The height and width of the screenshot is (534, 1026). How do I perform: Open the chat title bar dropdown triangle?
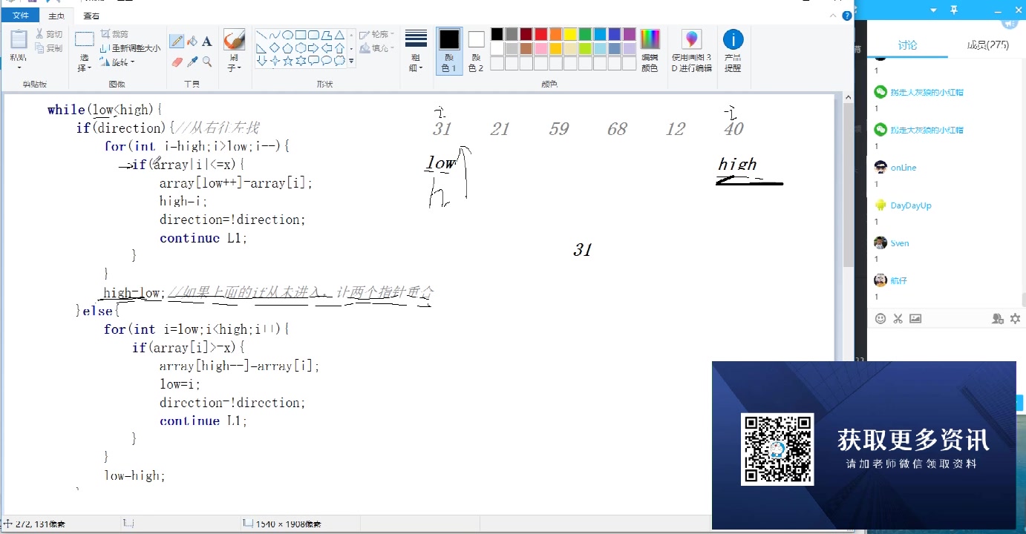tap(933, 10)
